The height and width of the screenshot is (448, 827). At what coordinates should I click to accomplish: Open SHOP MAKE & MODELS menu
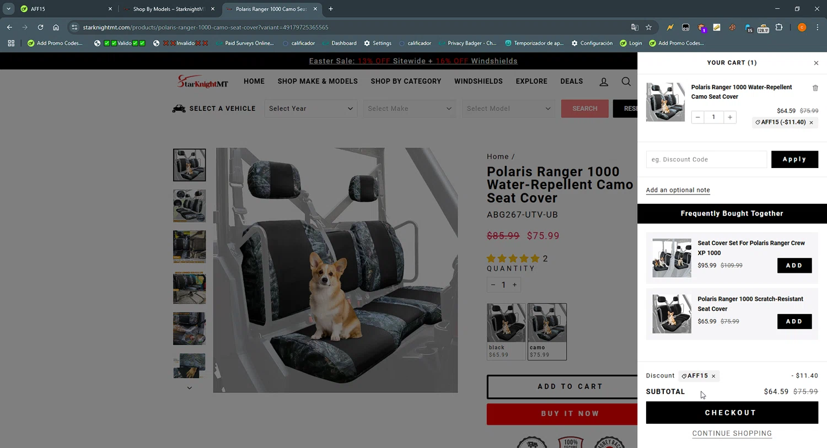318,82
